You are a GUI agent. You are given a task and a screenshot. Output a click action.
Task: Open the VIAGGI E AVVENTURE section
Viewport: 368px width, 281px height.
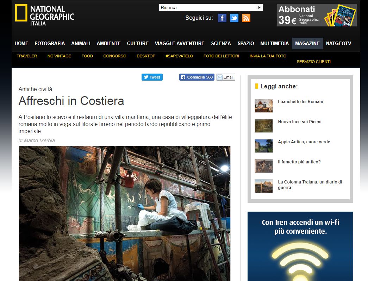180,43
